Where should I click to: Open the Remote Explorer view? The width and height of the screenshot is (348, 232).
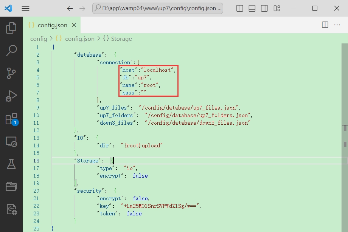pos(11,142)
